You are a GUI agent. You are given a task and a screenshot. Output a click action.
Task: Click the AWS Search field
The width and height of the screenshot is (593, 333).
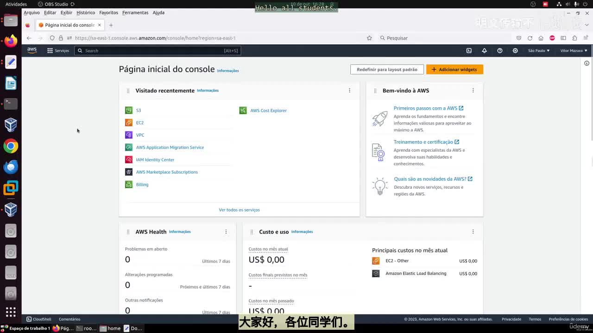158,50
